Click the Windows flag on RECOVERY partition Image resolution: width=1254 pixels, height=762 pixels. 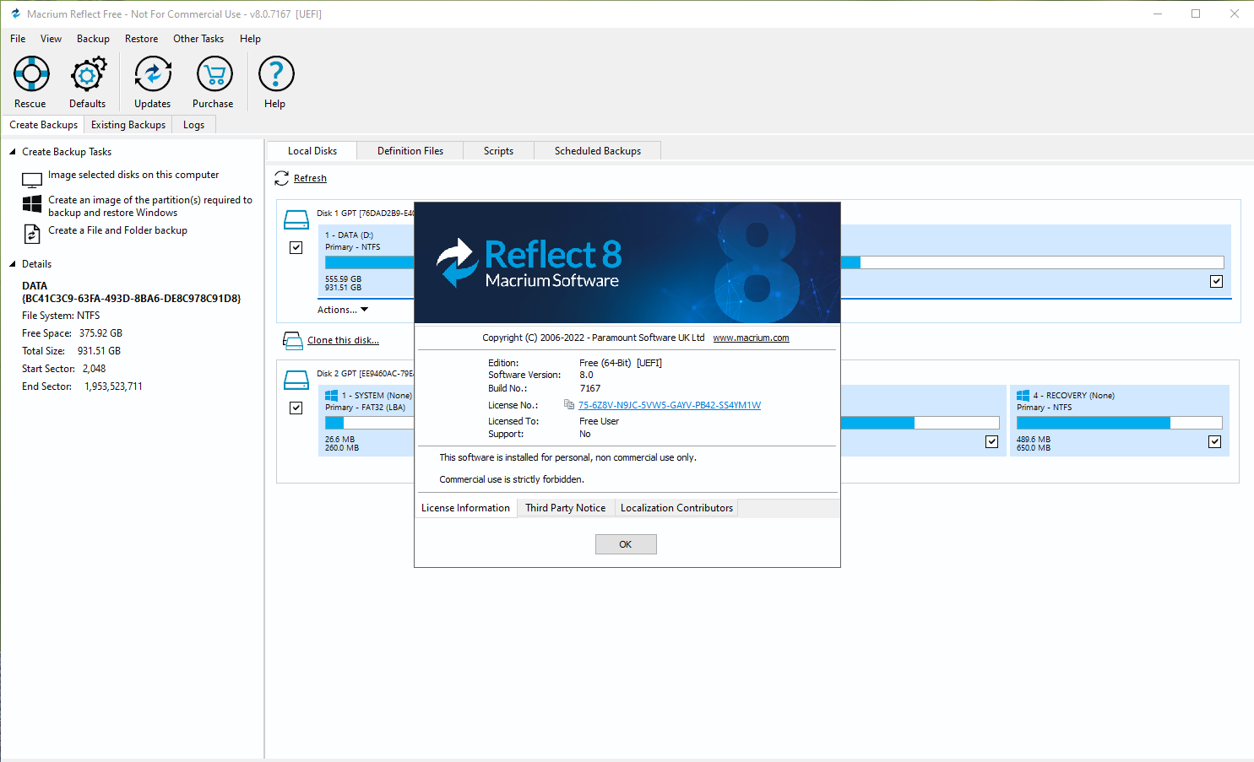[x=1023, y=395]
